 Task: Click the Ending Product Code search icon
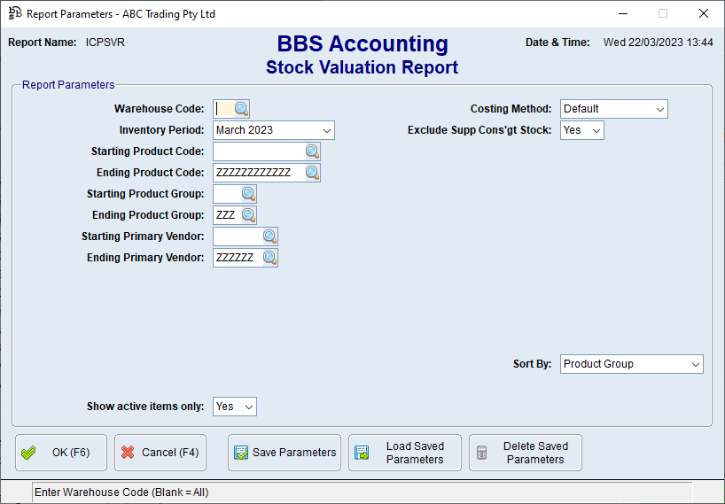click(x=312, y=173)
